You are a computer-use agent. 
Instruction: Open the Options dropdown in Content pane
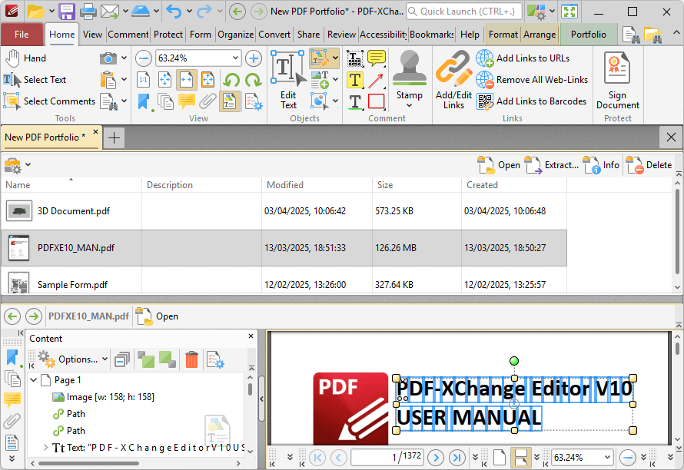[x=72, y=359]
